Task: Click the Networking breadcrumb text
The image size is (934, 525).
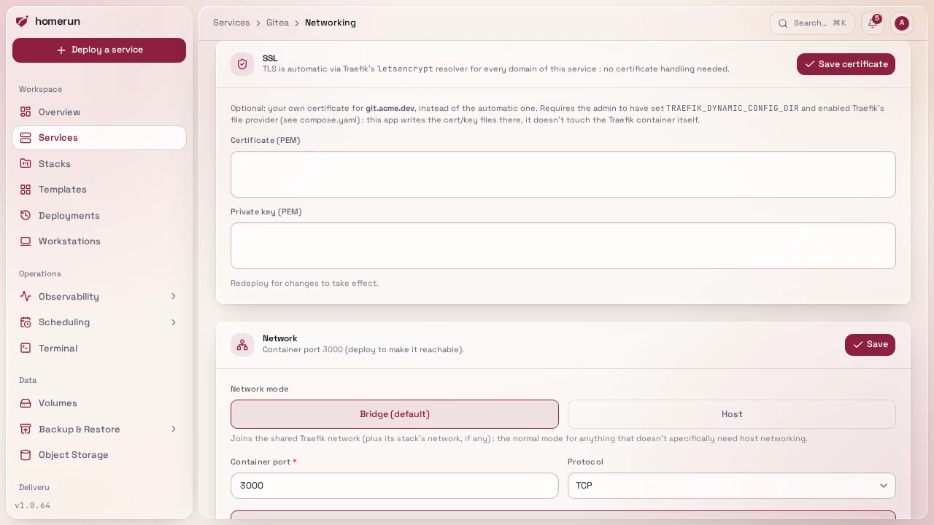Action: coord(331,23)
